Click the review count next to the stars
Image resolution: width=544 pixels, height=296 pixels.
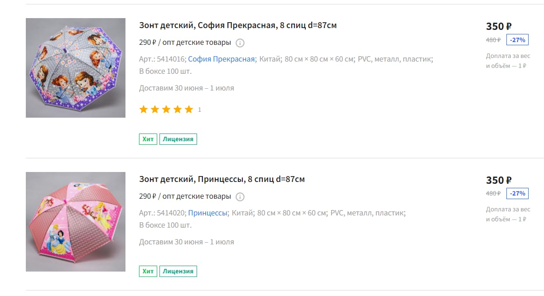coord(200,110)
